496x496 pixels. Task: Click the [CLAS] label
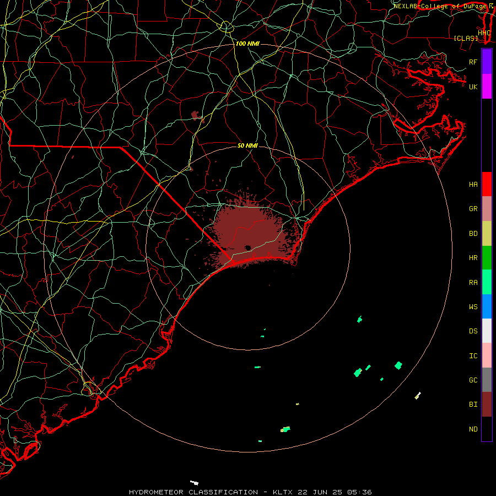pos(466,39)
